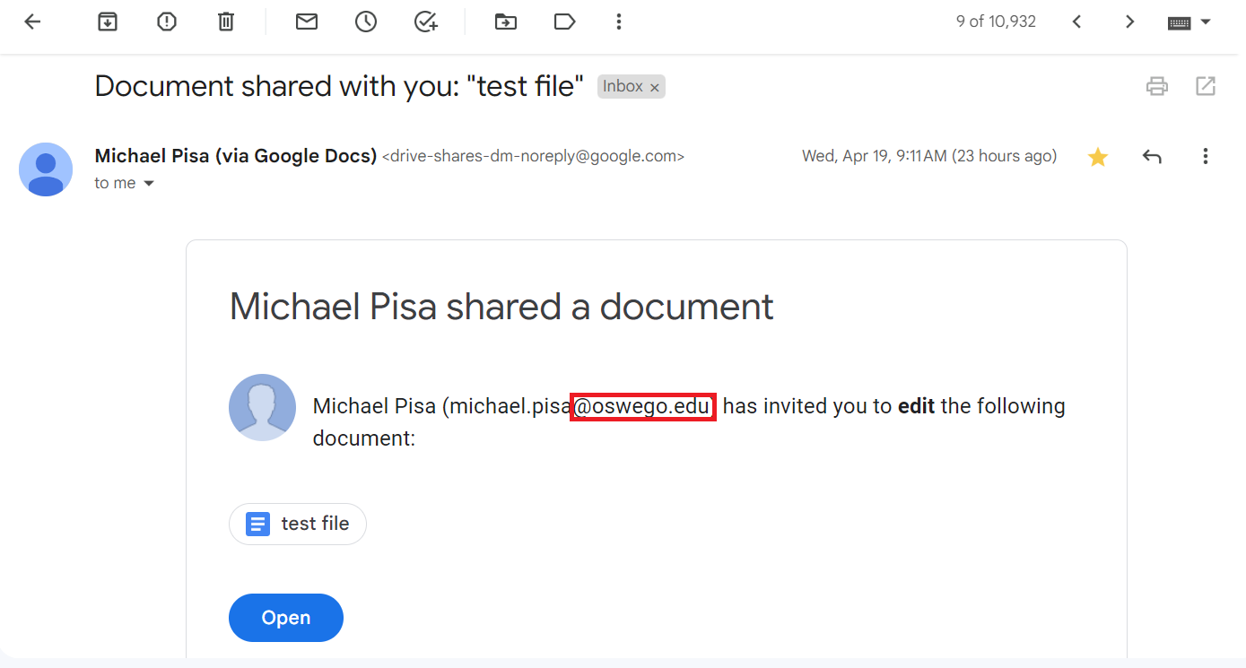Viewport: 1246px width, 668px height.
Task: Click the email subject 'Document shared with you'
Action: (x=339, y=86)
